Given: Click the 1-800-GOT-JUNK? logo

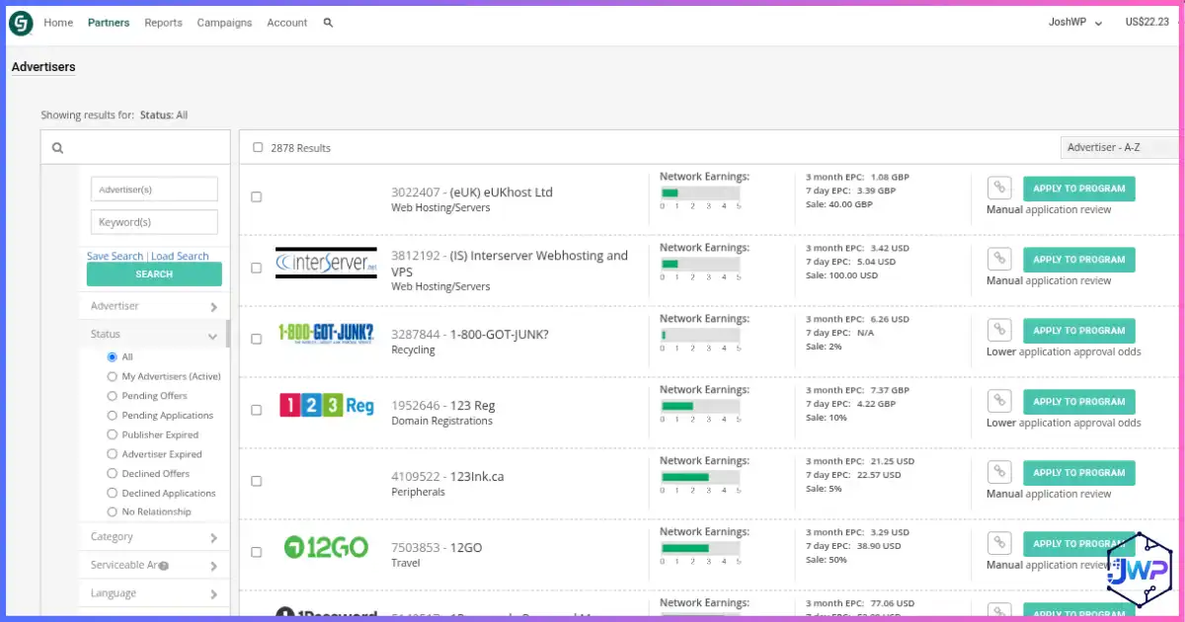Looking at the screenshot, I should coord(326,334).
